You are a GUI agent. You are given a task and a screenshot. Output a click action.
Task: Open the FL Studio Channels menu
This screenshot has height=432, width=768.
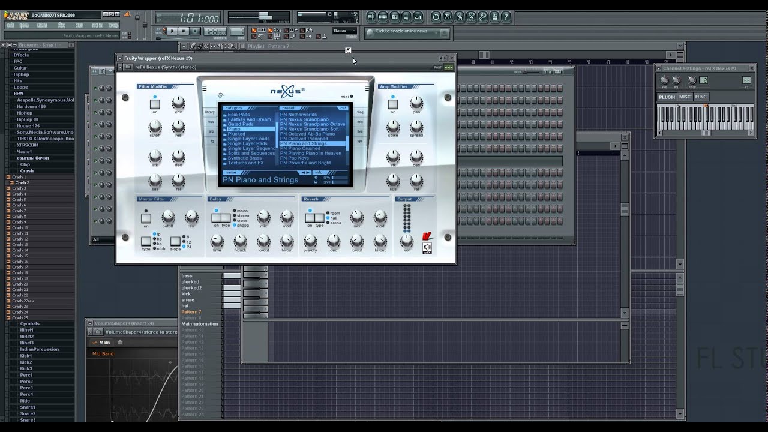click(x=42, y=25)
